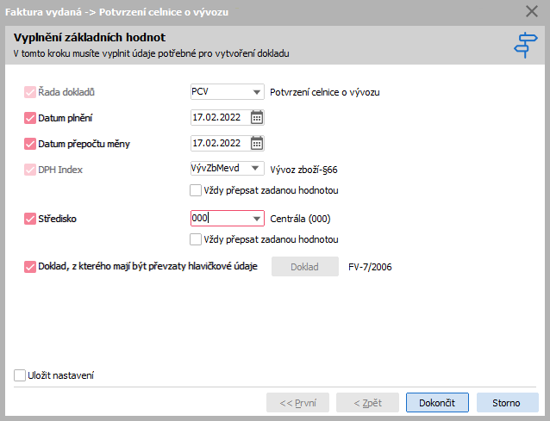Toggle the Datum plnění checkbox

click(x=31, y=118)
